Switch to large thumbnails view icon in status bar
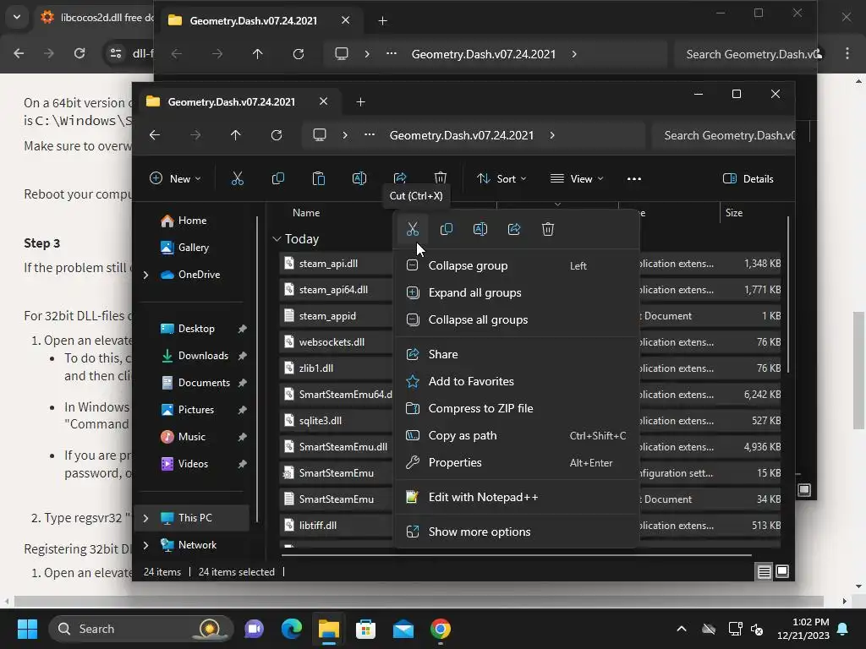 (x=782, y=571)
